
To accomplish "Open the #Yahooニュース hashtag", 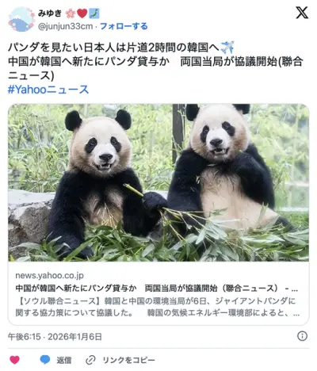I will [48, 90].
